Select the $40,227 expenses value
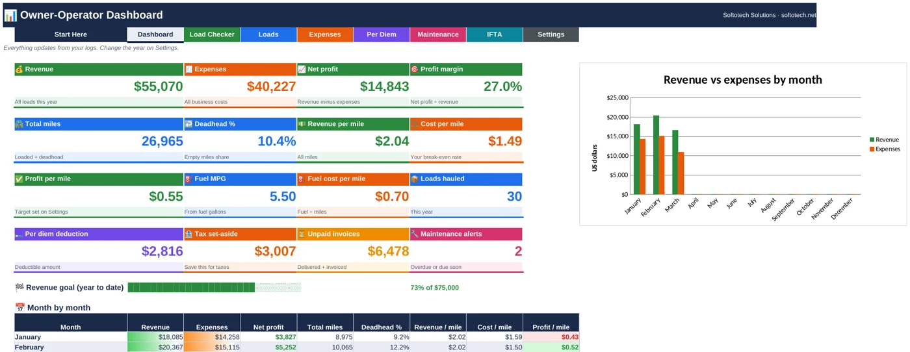910x352 pixels. click(271, 86)
